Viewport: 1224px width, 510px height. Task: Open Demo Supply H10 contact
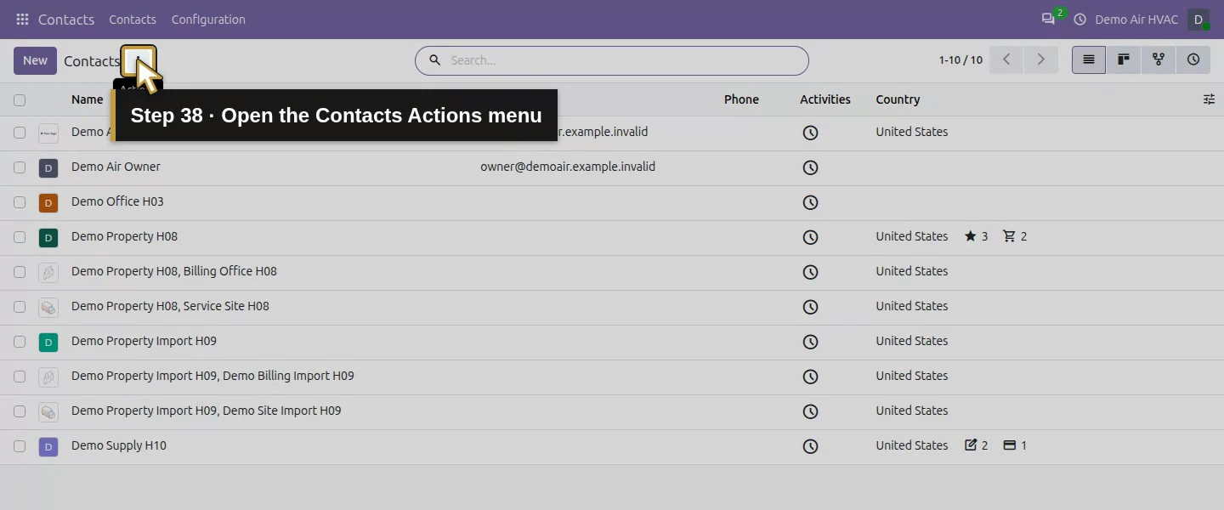tap(119, 445)
